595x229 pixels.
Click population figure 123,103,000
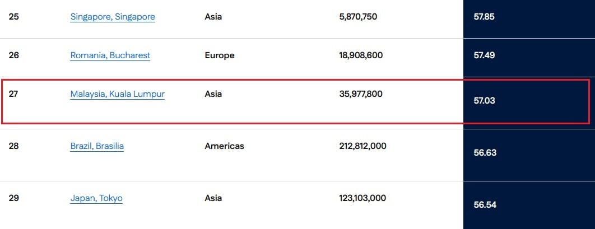[362, 198]
